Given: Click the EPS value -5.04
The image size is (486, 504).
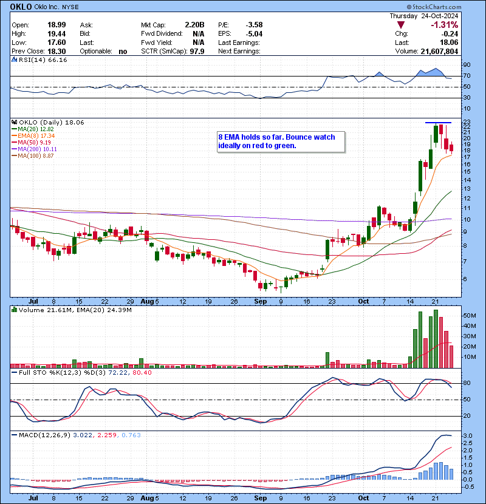Looking at the screenshot, I should 254,34.
